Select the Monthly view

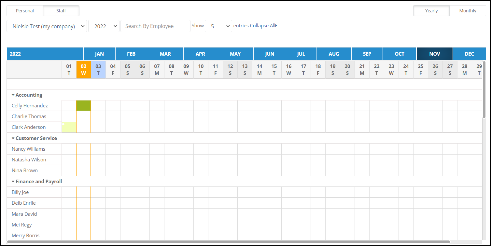(x=468, y=11)
